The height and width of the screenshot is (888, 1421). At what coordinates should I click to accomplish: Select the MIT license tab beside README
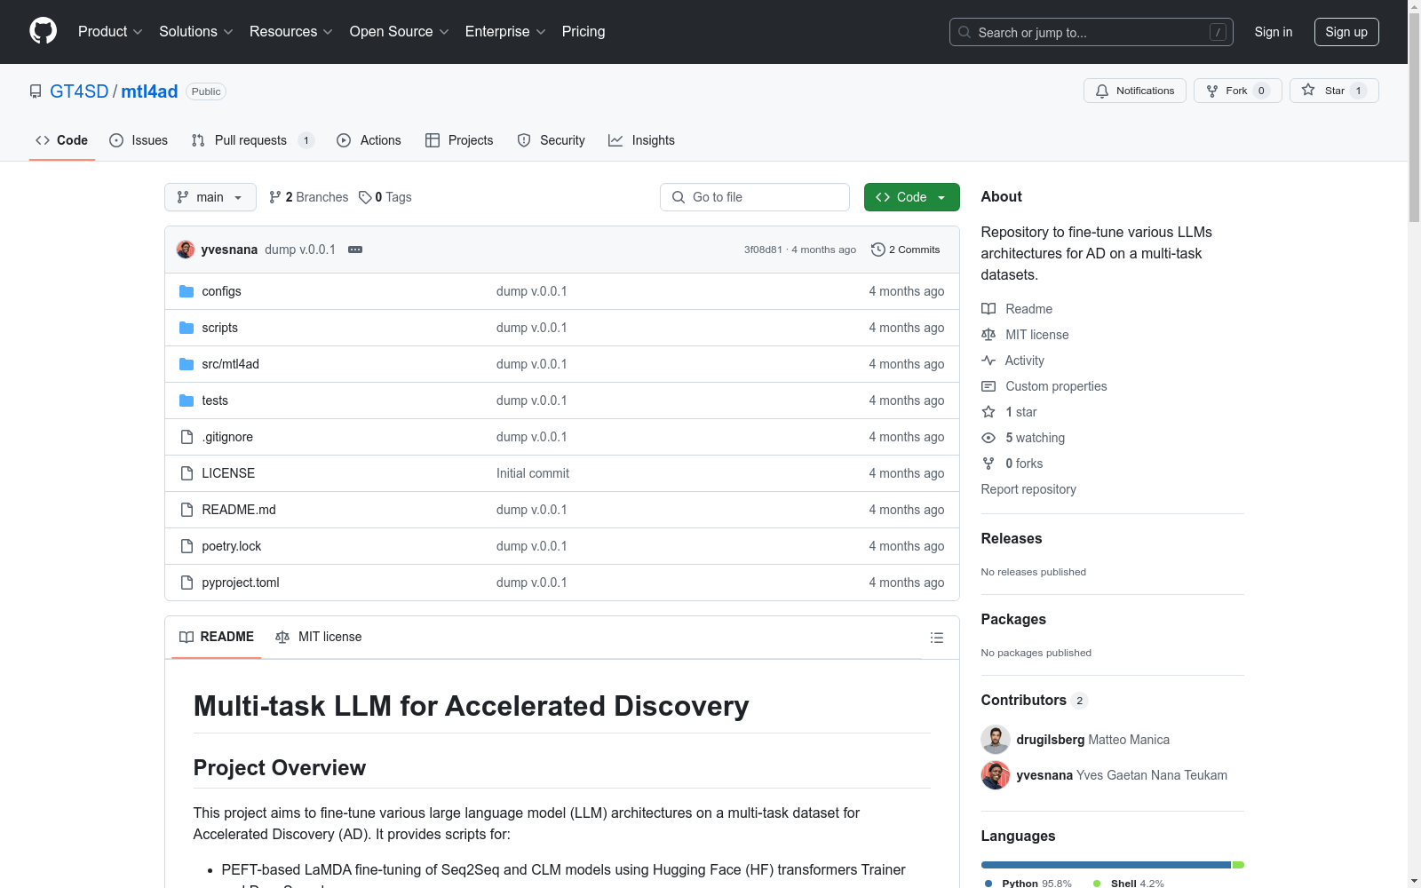319,637
